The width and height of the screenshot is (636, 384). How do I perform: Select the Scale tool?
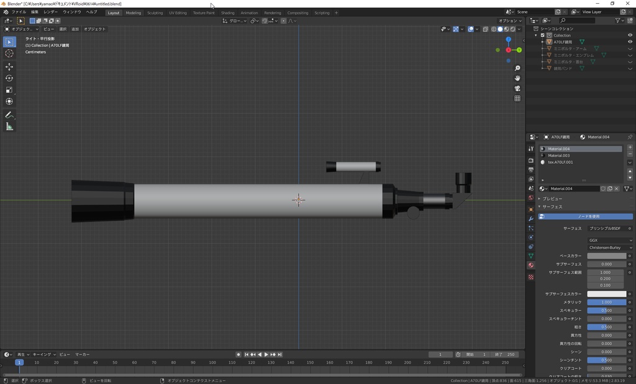point(9,90)
